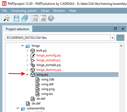The height and width of the screenshot is (112, 127).
Task: Click the hinge_asmsbl.prj triangle icon
Action: point(32,60)
